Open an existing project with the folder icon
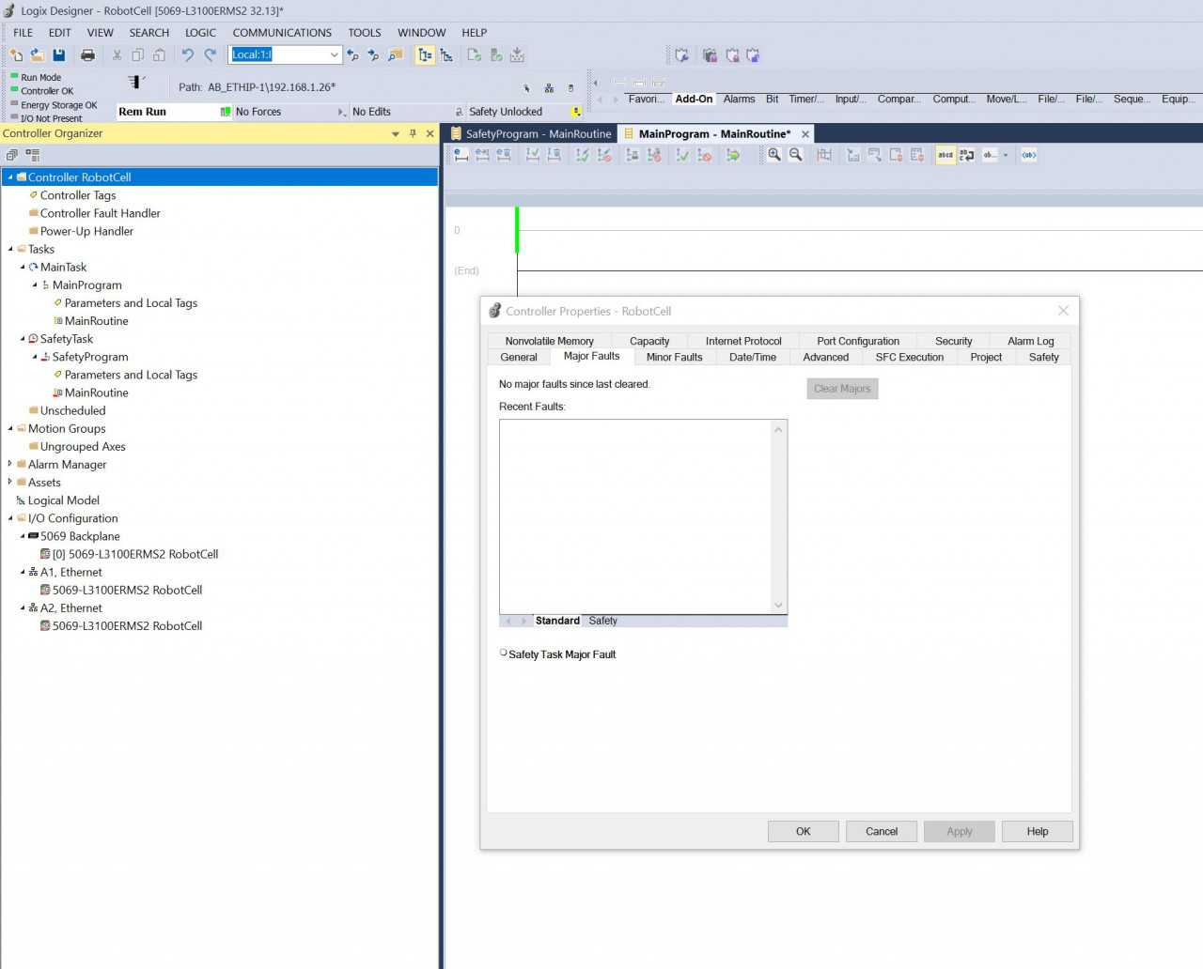Image resolution: width=1203 pixels, height=969 pixels. [38, 55]
